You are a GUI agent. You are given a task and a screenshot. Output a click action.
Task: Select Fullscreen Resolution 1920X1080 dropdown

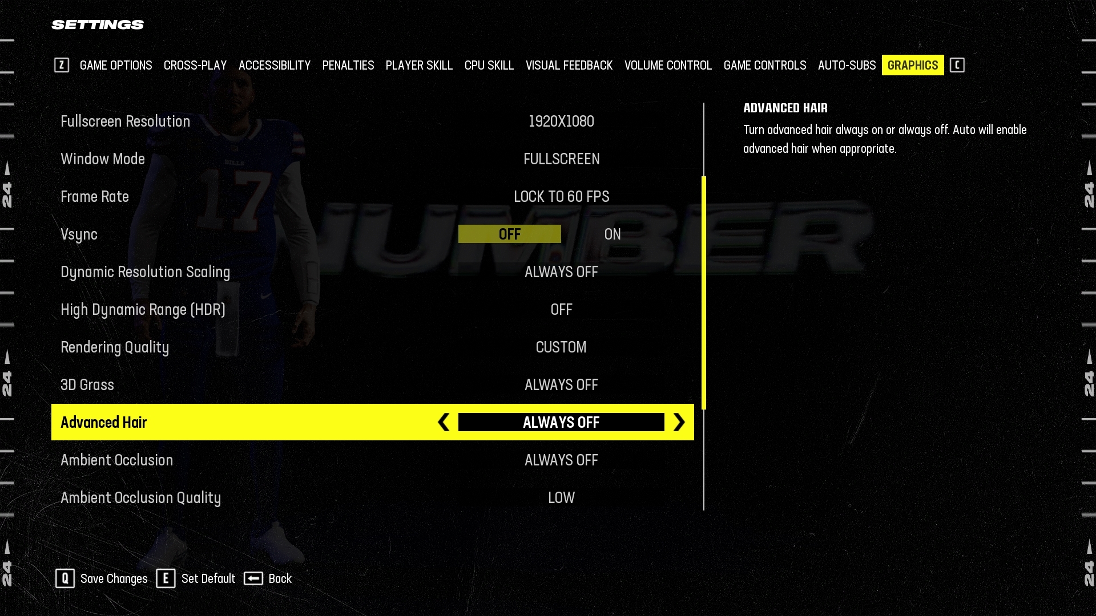pyautogui.click(x=561, y=121)
